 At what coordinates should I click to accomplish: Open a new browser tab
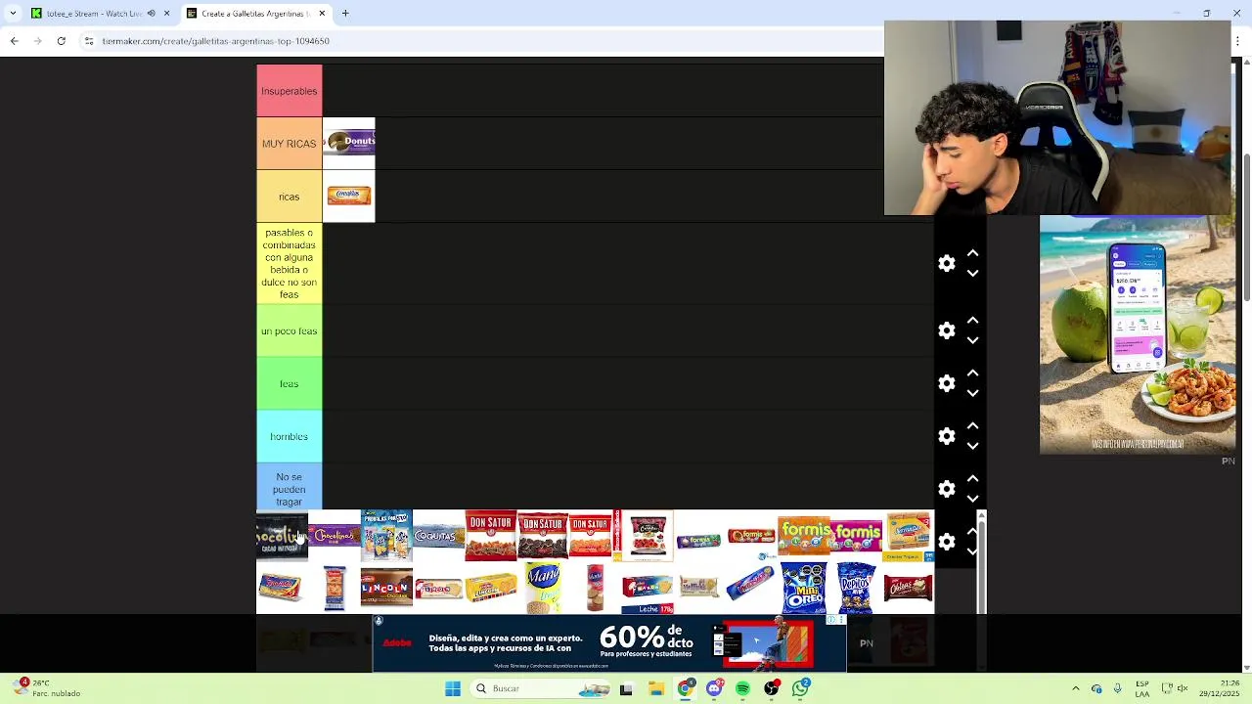(345, 14)
